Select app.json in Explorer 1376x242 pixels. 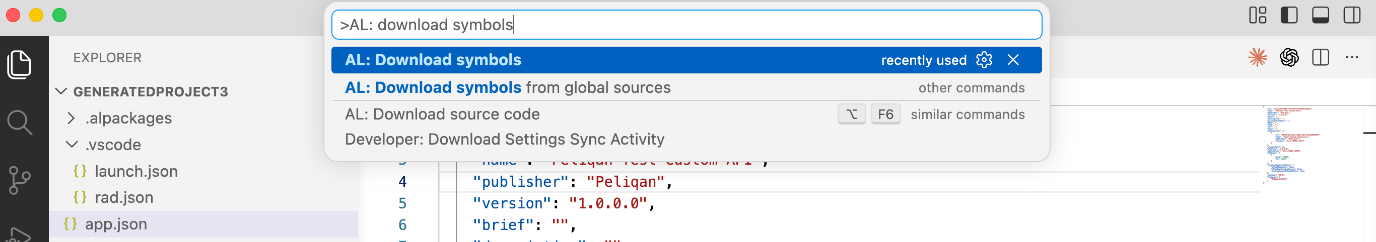(x=203, y=224)
